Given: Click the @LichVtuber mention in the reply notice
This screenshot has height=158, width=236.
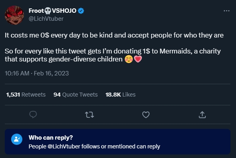Looking at the screenshot, I should (x=64, y=146).
